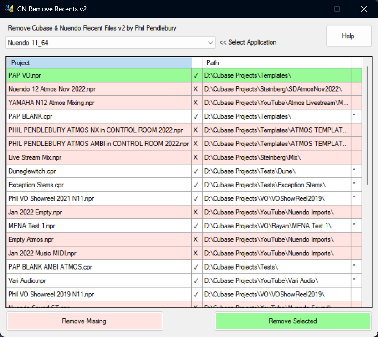Click the path D:\Cubase Projects\Tests\Exception Stems\
The image size is (378, 337).
click(x=265, y=185)
